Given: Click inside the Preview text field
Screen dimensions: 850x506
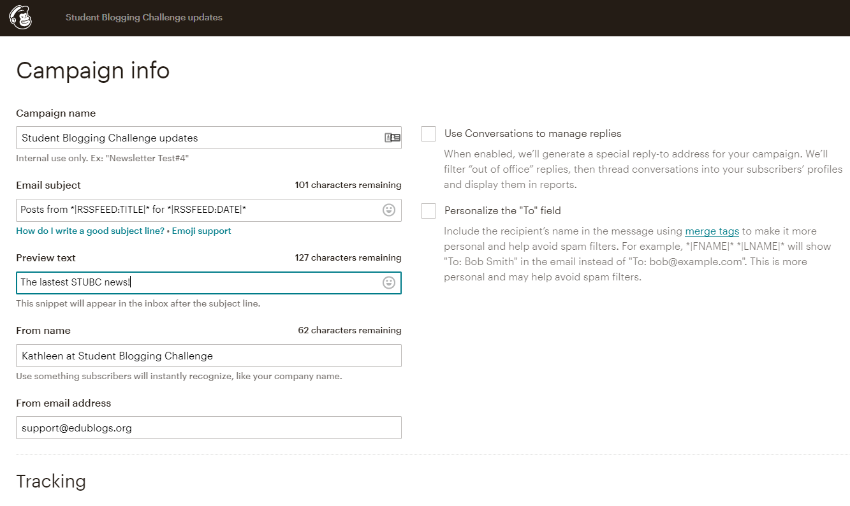Looking at the screenshot, I should [191, 282].
